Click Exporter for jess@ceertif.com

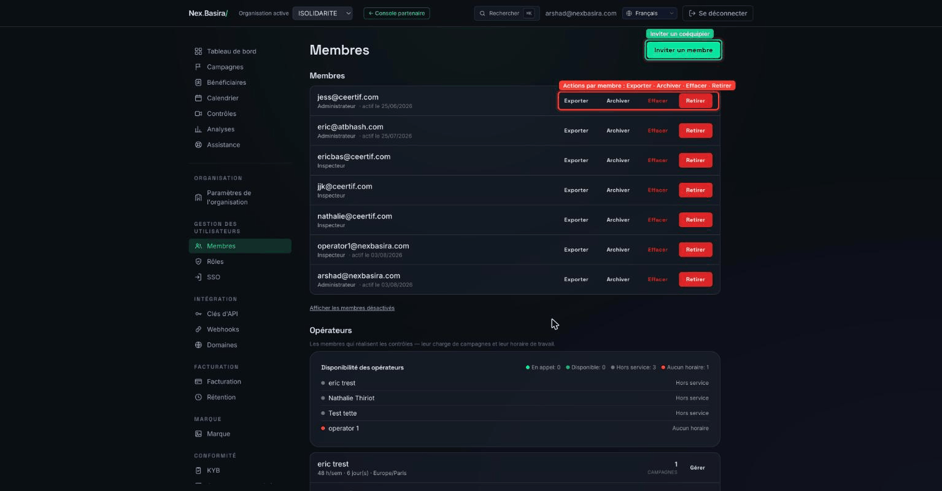[576, 101]
